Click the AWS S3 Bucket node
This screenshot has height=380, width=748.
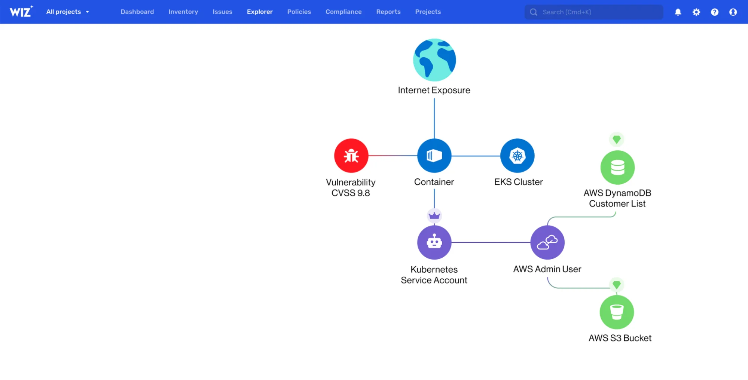(616, 312)
